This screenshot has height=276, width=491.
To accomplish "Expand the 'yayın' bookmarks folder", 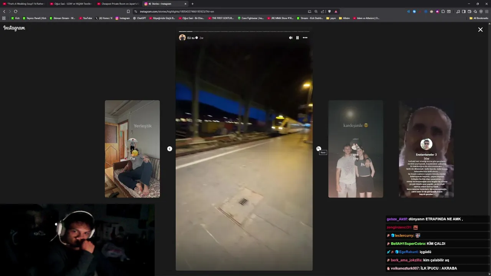I will coord(331,18).
